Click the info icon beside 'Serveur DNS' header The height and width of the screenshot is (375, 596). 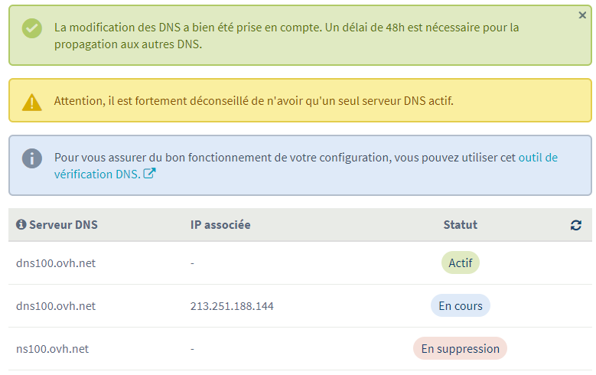tap(21, 225)
